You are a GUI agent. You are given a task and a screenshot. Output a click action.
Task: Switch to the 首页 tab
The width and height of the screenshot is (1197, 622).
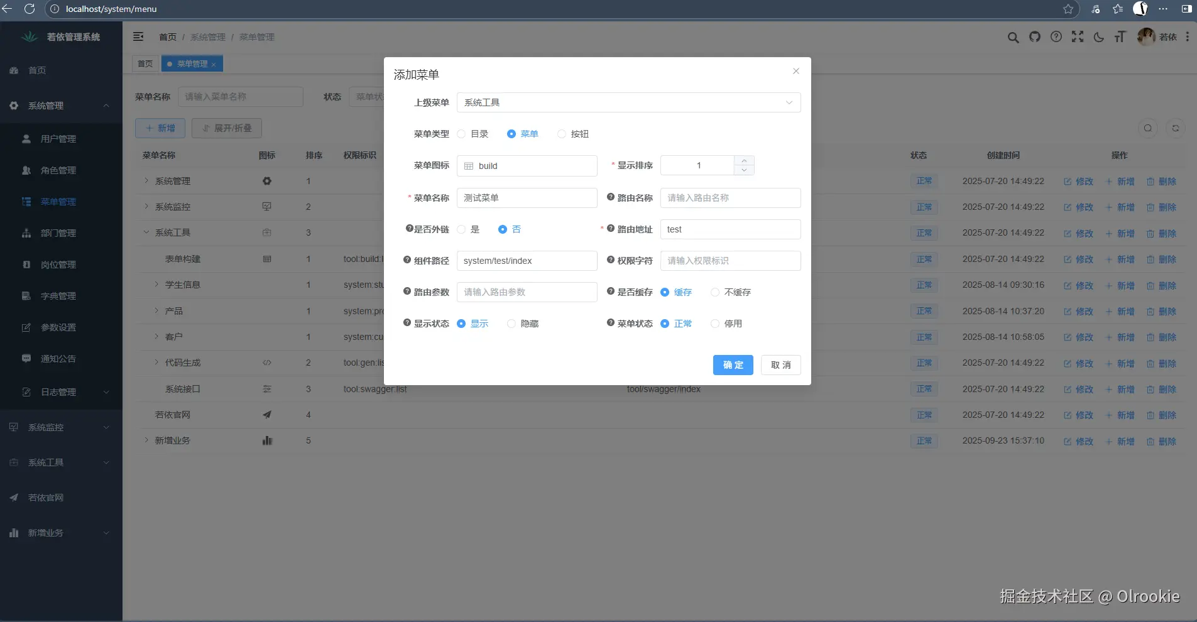pos(145,63)
